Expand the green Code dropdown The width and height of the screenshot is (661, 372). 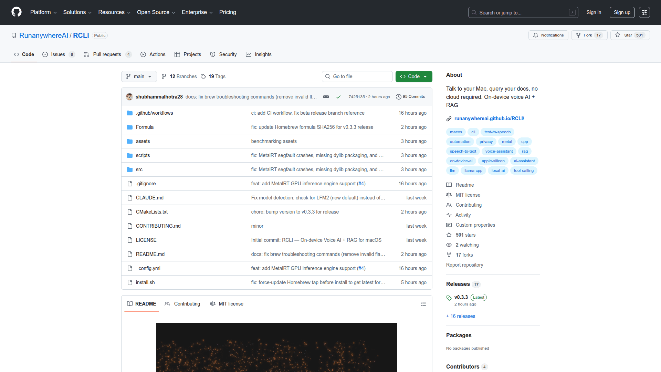[413, 76]
